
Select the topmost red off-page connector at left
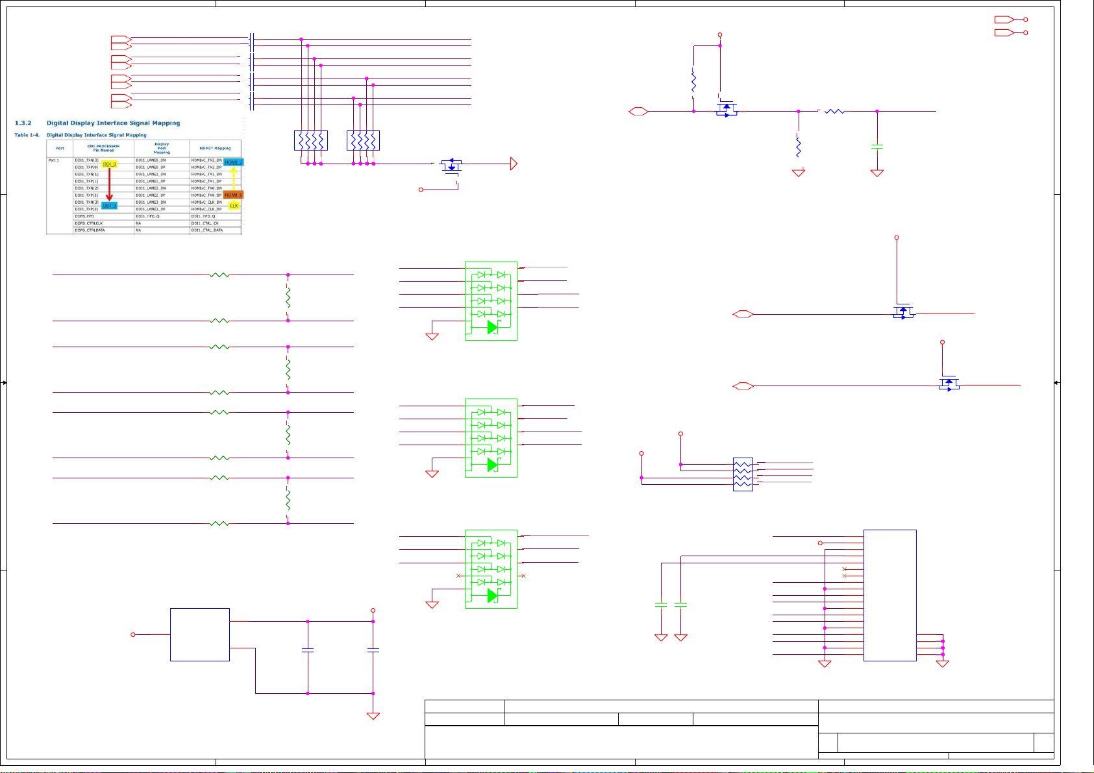click(121, 40)
